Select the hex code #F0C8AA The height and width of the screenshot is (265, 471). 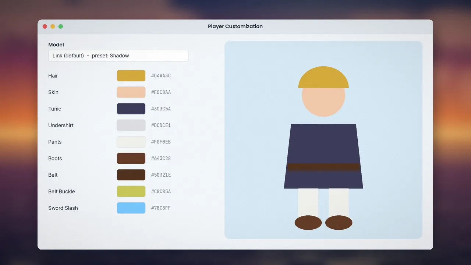point(161,92)
